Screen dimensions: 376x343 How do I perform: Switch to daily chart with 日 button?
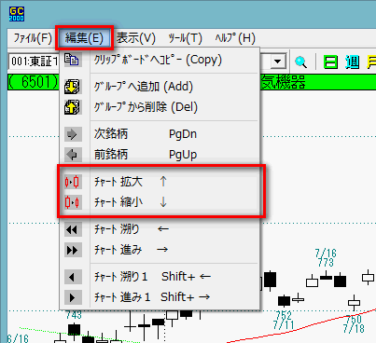pos(330,62)
